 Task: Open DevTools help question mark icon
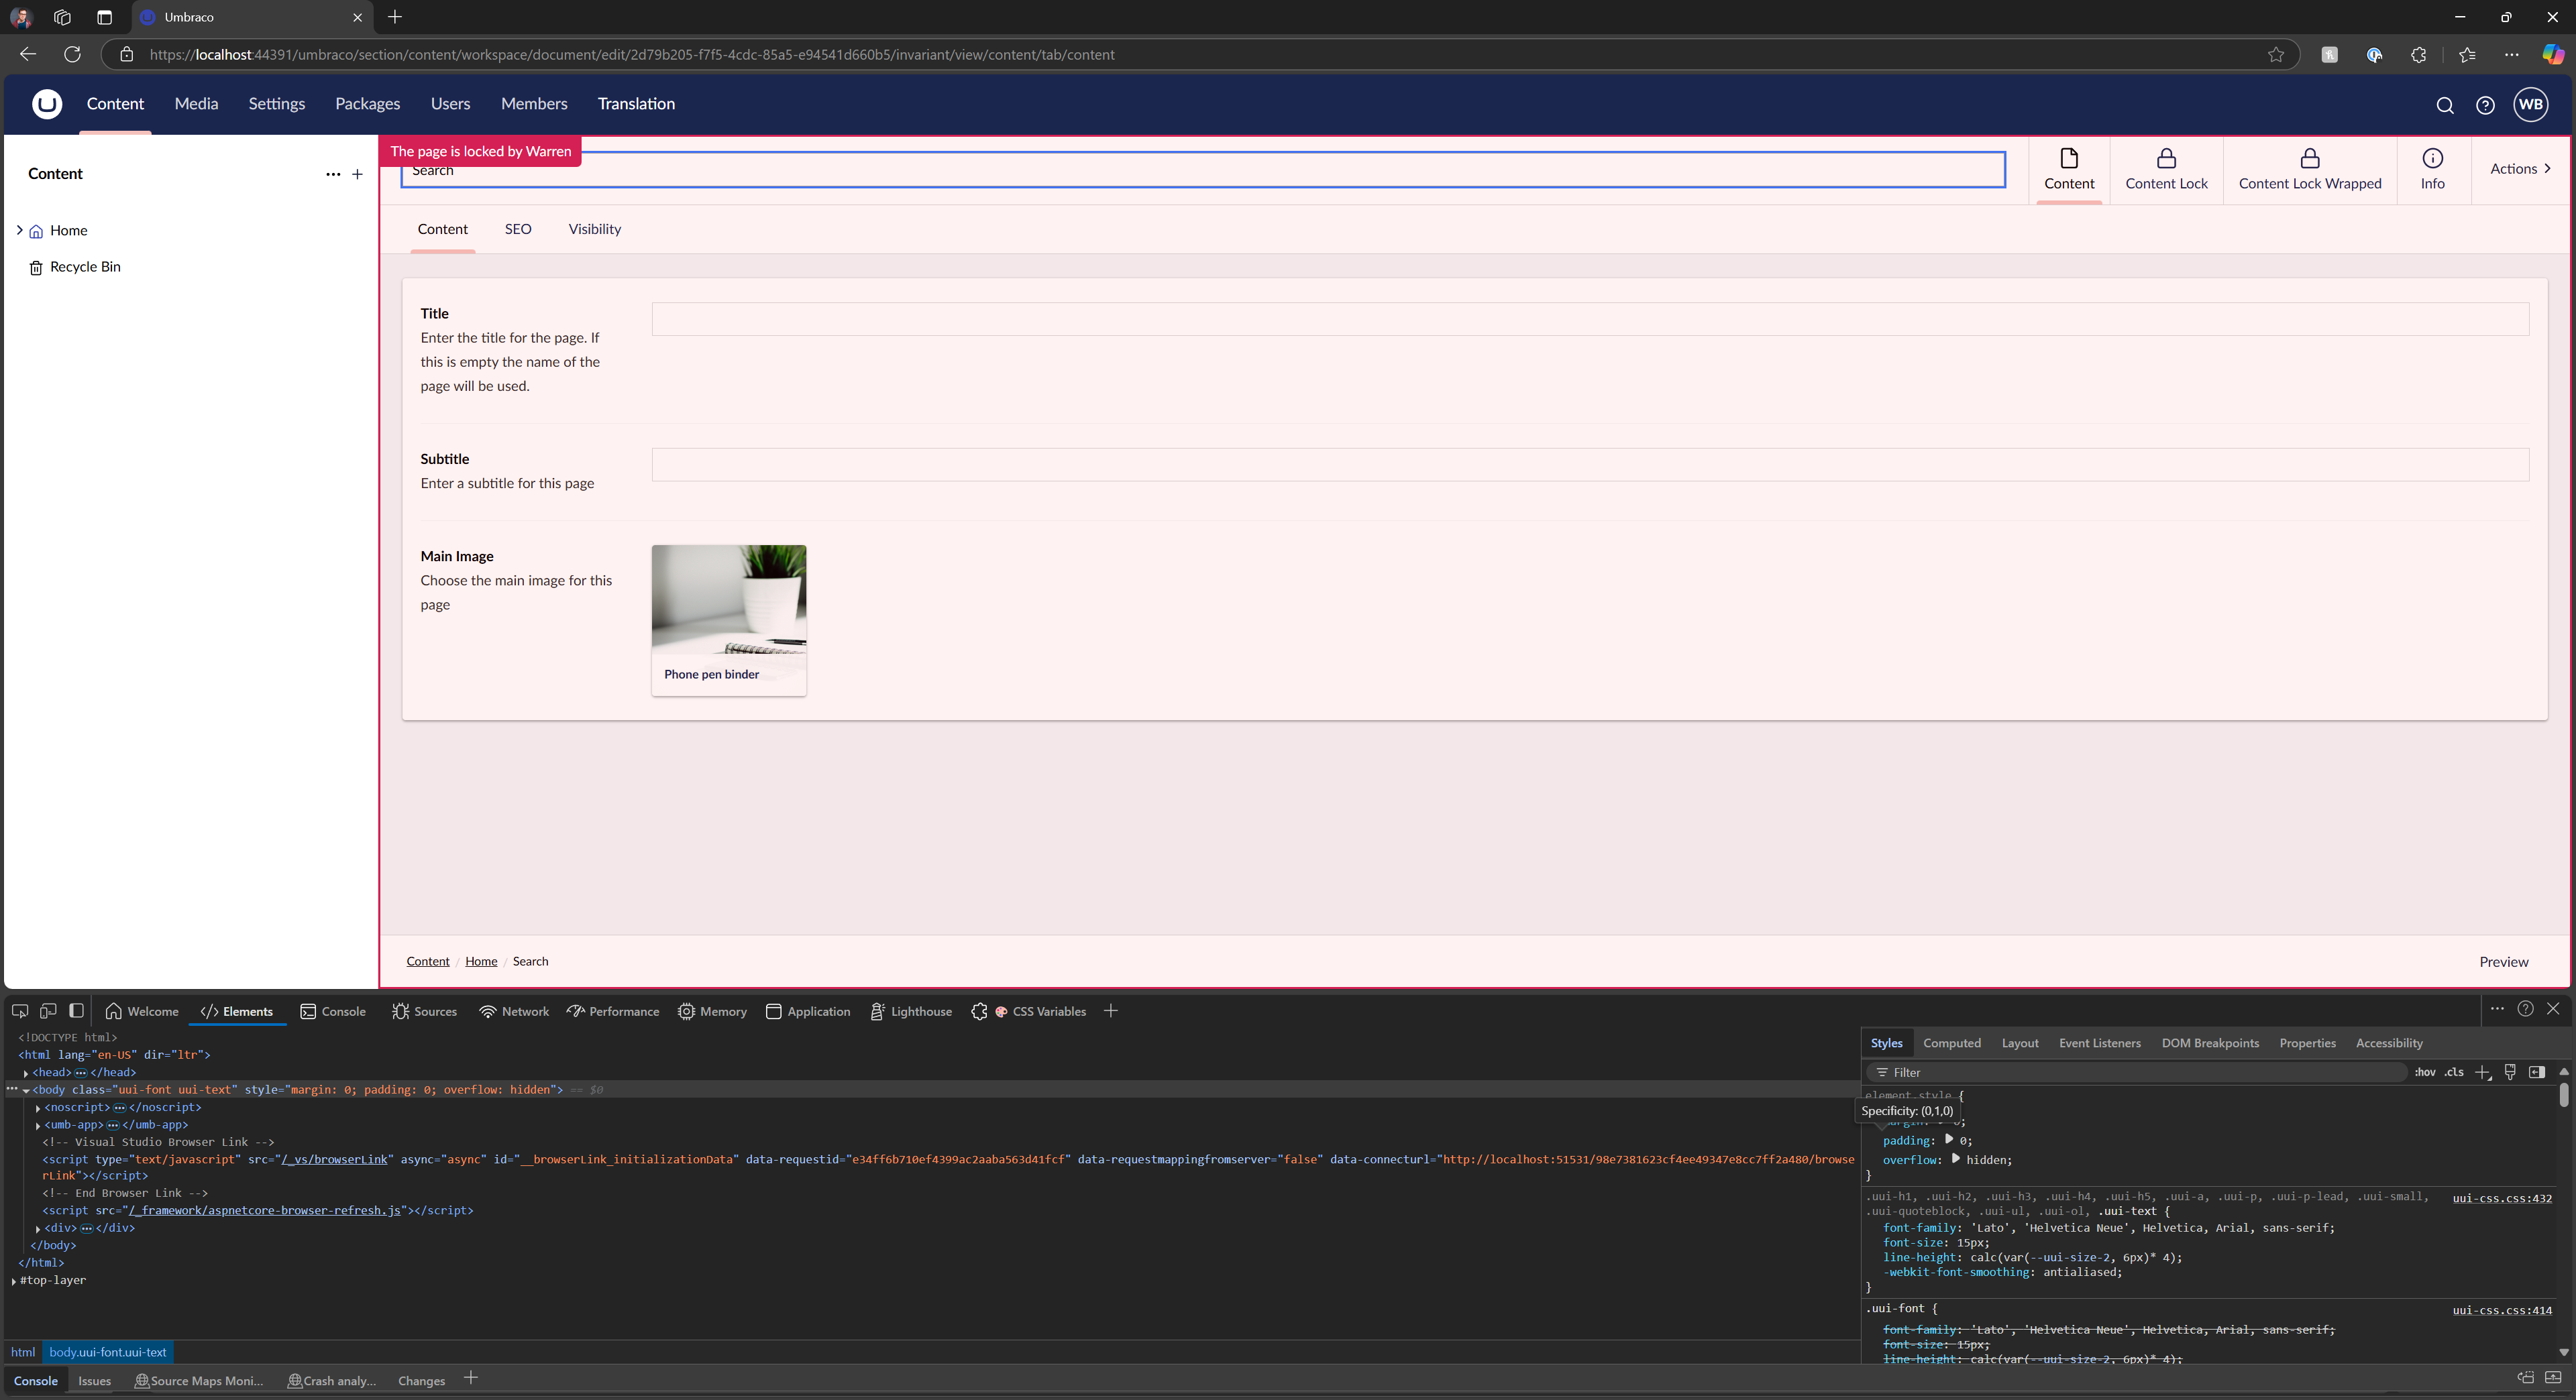coord(2525,1008)
